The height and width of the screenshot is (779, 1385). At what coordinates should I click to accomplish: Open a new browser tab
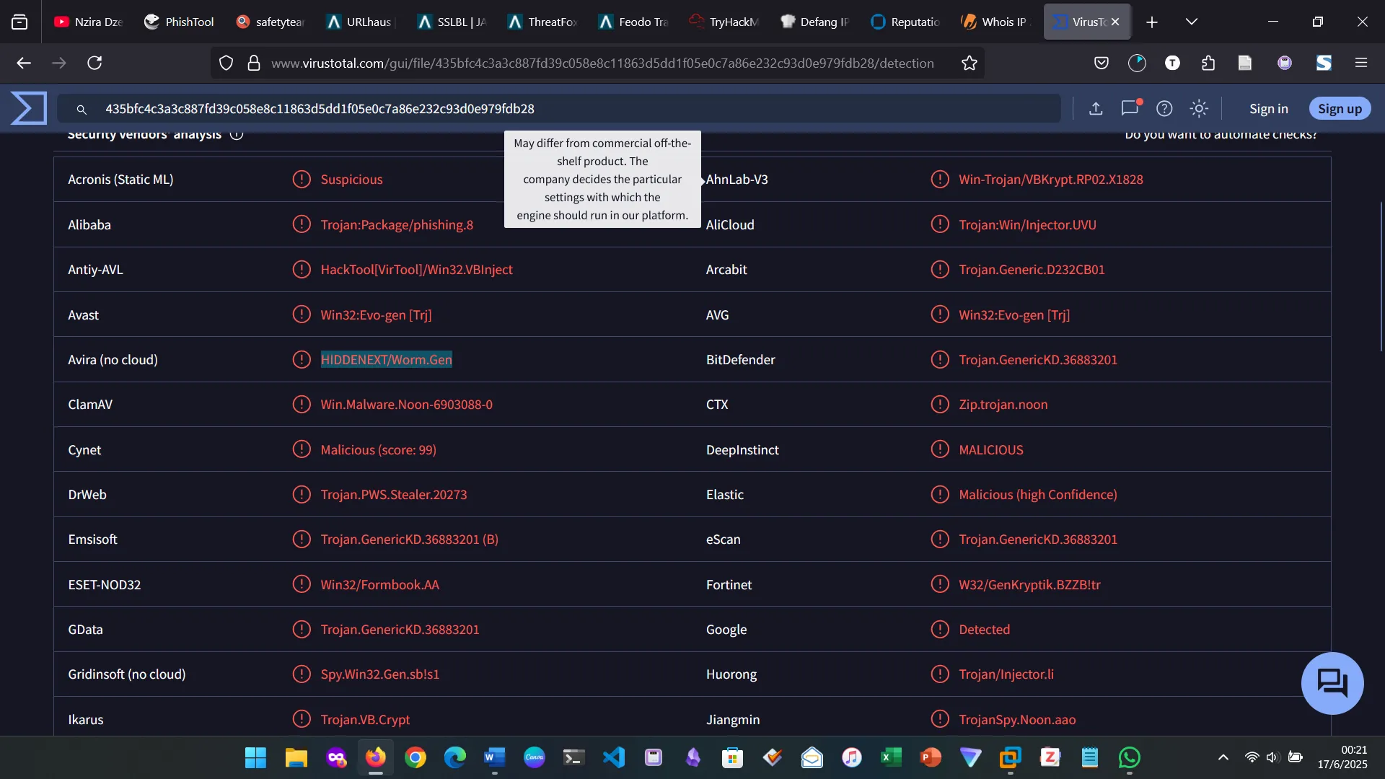(x=1152, y=22)
